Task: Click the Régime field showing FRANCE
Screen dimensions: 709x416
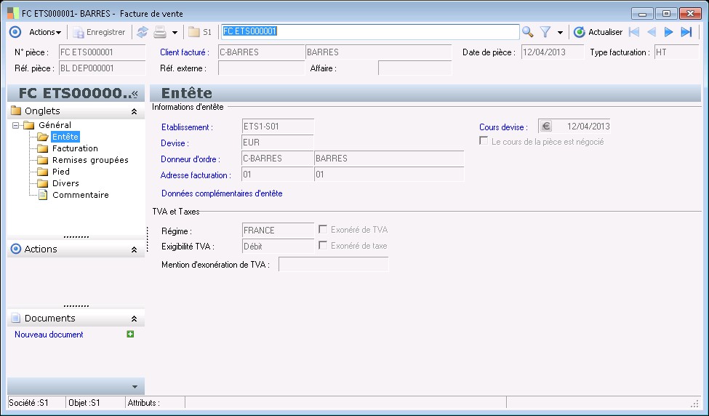Action: [x=278, y=230]
